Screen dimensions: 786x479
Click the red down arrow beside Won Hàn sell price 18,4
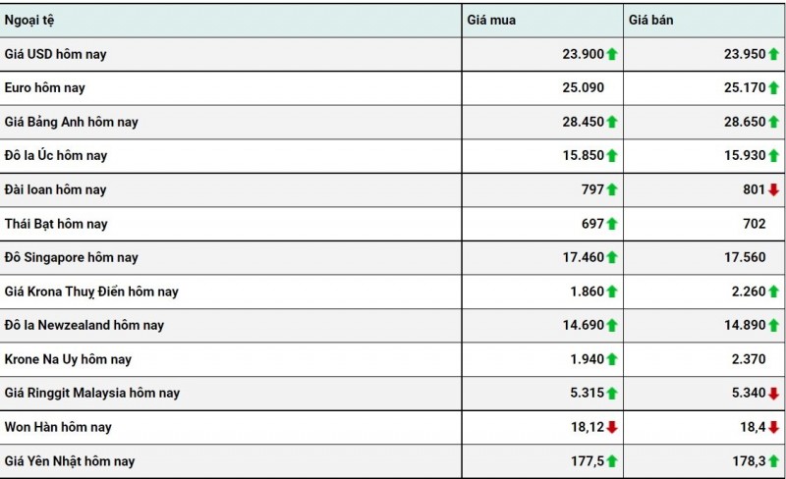(x=773, y=427)
